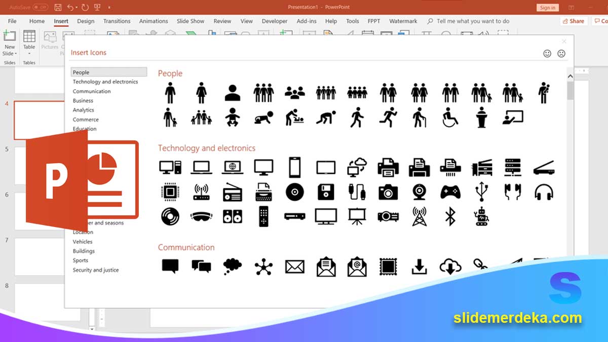The image size is (608, 342).
Task: Open the Home ribbon tab
Action: pos(37,21)
